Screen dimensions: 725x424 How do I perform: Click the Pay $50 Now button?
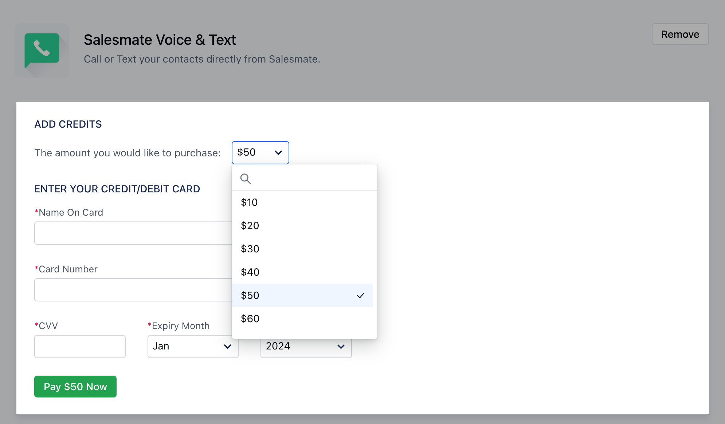click(x=75, y=387)
